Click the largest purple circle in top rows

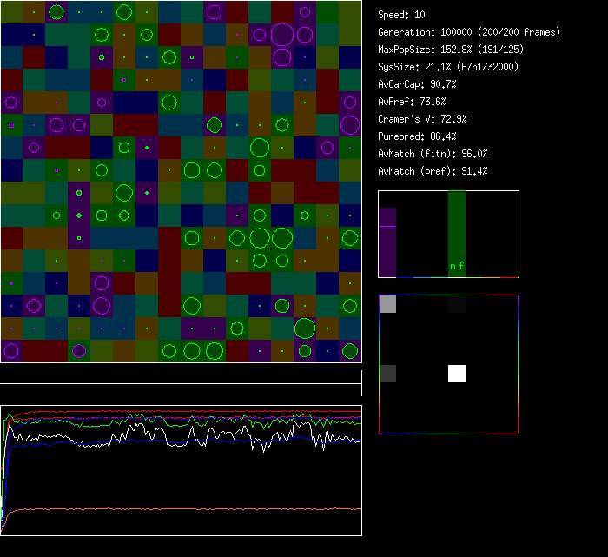click(282, 35)
